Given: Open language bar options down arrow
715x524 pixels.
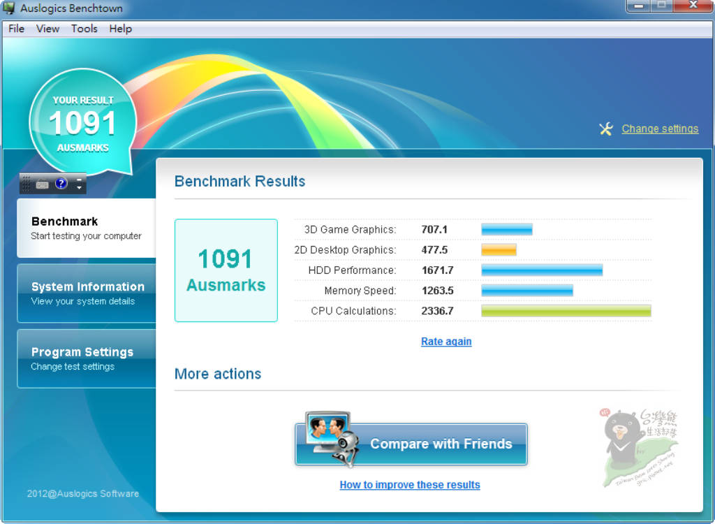Looking at the screenshot, I should point(79,188).
